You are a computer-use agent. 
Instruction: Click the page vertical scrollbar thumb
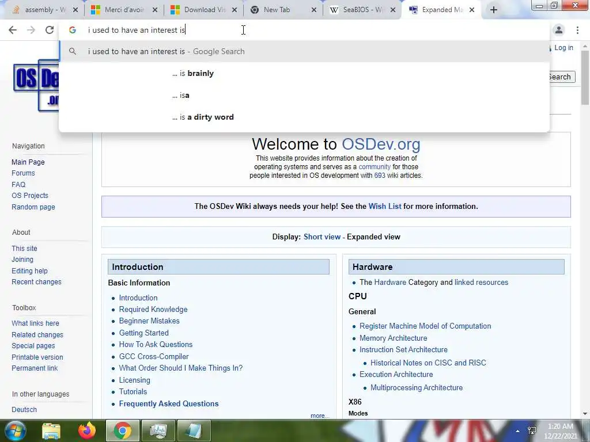[585, 78]
